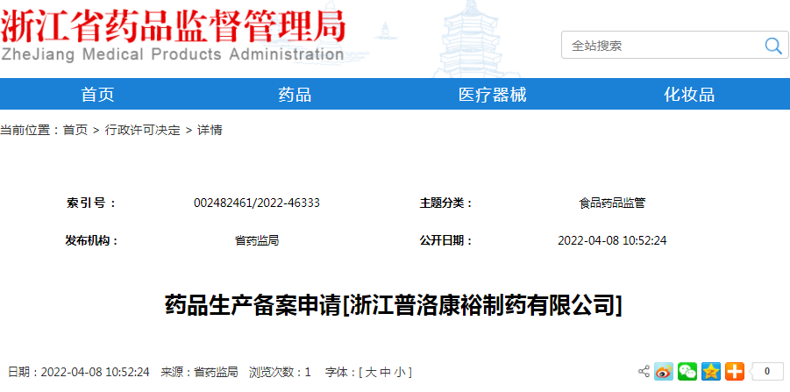
Task: Click the 索引号 label
Action: tap(91, 203)
